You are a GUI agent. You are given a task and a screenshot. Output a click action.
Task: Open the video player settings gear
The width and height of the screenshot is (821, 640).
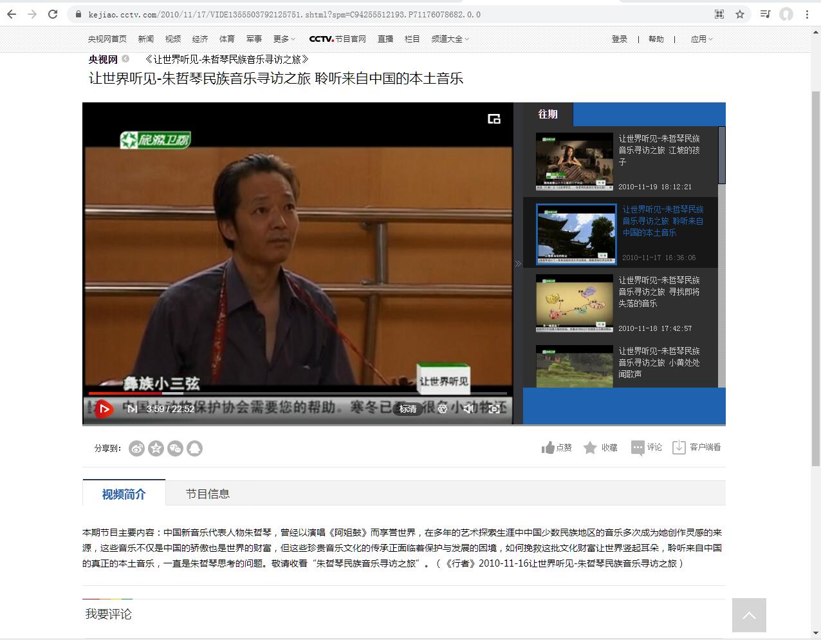coord(442,409)
